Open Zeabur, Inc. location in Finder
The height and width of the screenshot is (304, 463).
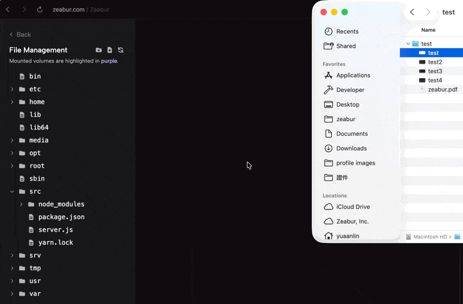(346, 221)
